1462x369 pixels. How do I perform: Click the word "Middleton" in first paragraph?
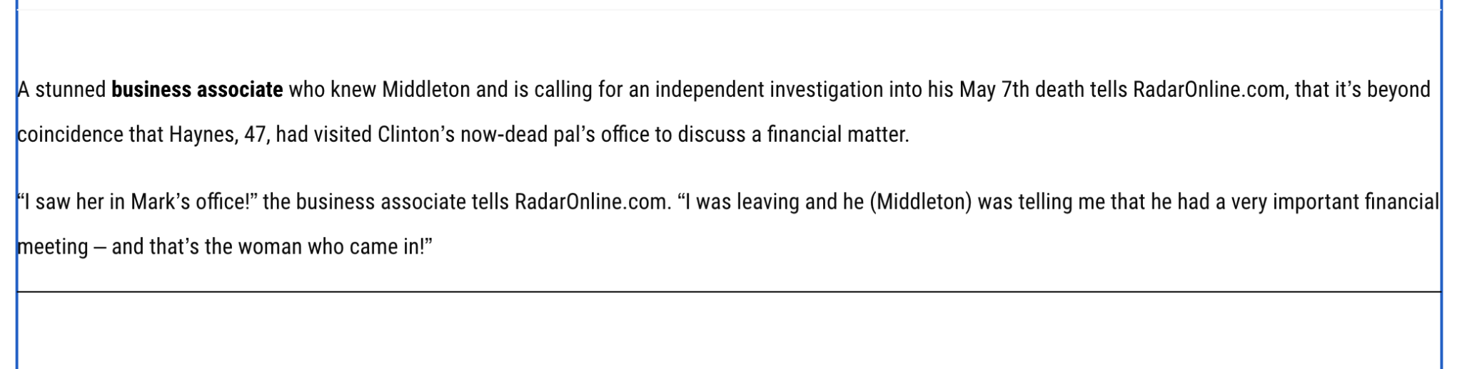(x=425, y=90)
